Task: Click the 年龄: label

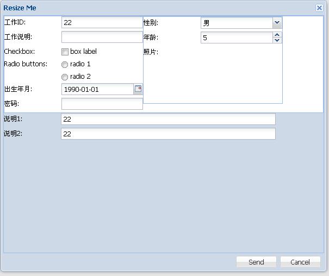Action: click(x=151, y=37)
